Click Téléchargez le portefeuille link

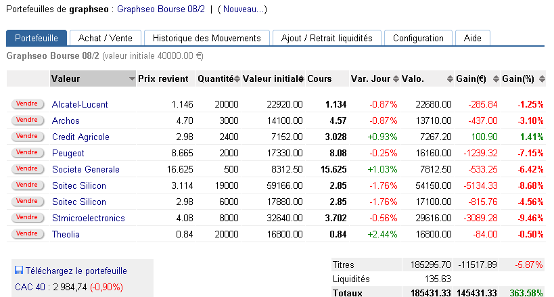pos(76,271)
